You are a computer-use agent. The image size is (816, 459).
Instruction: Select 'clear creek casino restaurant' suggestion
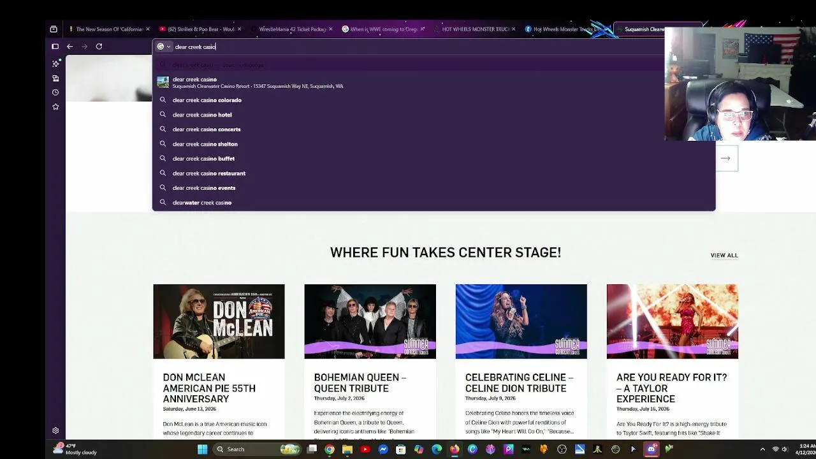(433, 173)
